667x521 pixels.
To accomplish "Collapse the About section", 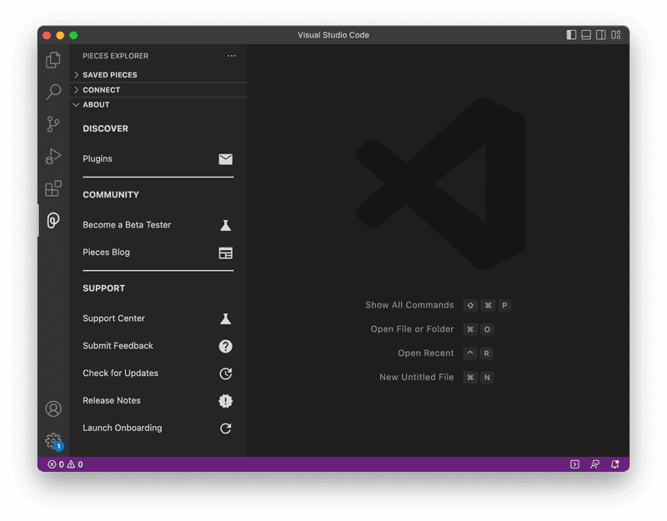I will click(x=158, y=105).
